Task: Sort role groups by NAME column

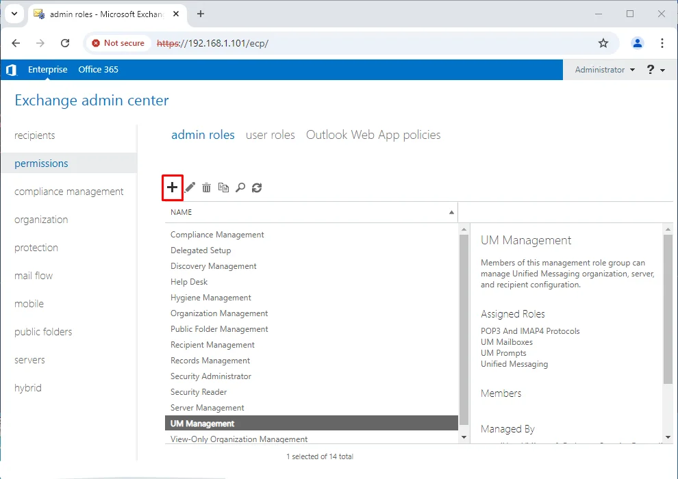Action: pos(312,212)
